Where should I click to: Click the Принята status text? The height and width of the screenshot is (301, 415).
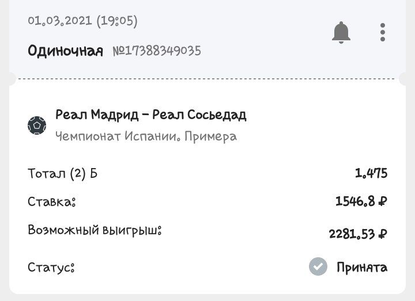coord(362,267)
